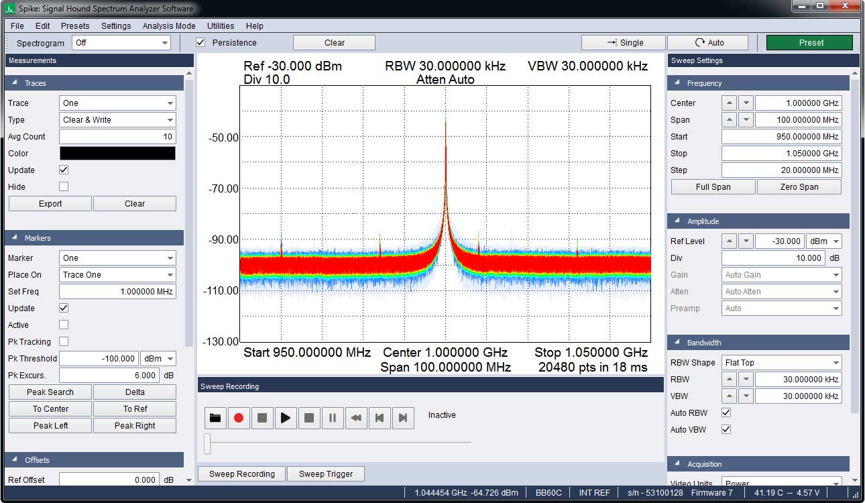The width and height of the screenshot is (865, 503).
Task: Decrease Span with the down arrow
Action: coord(746,120)
